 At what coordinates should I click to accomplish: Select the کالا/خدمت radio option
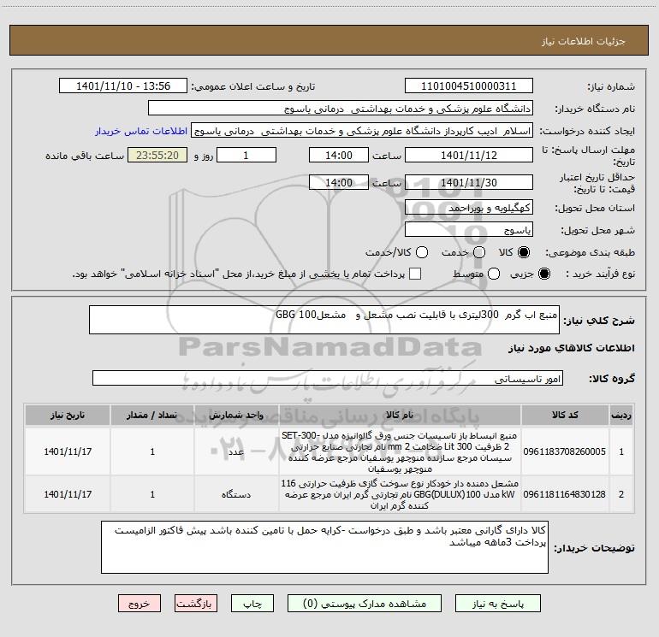point(422,252)
